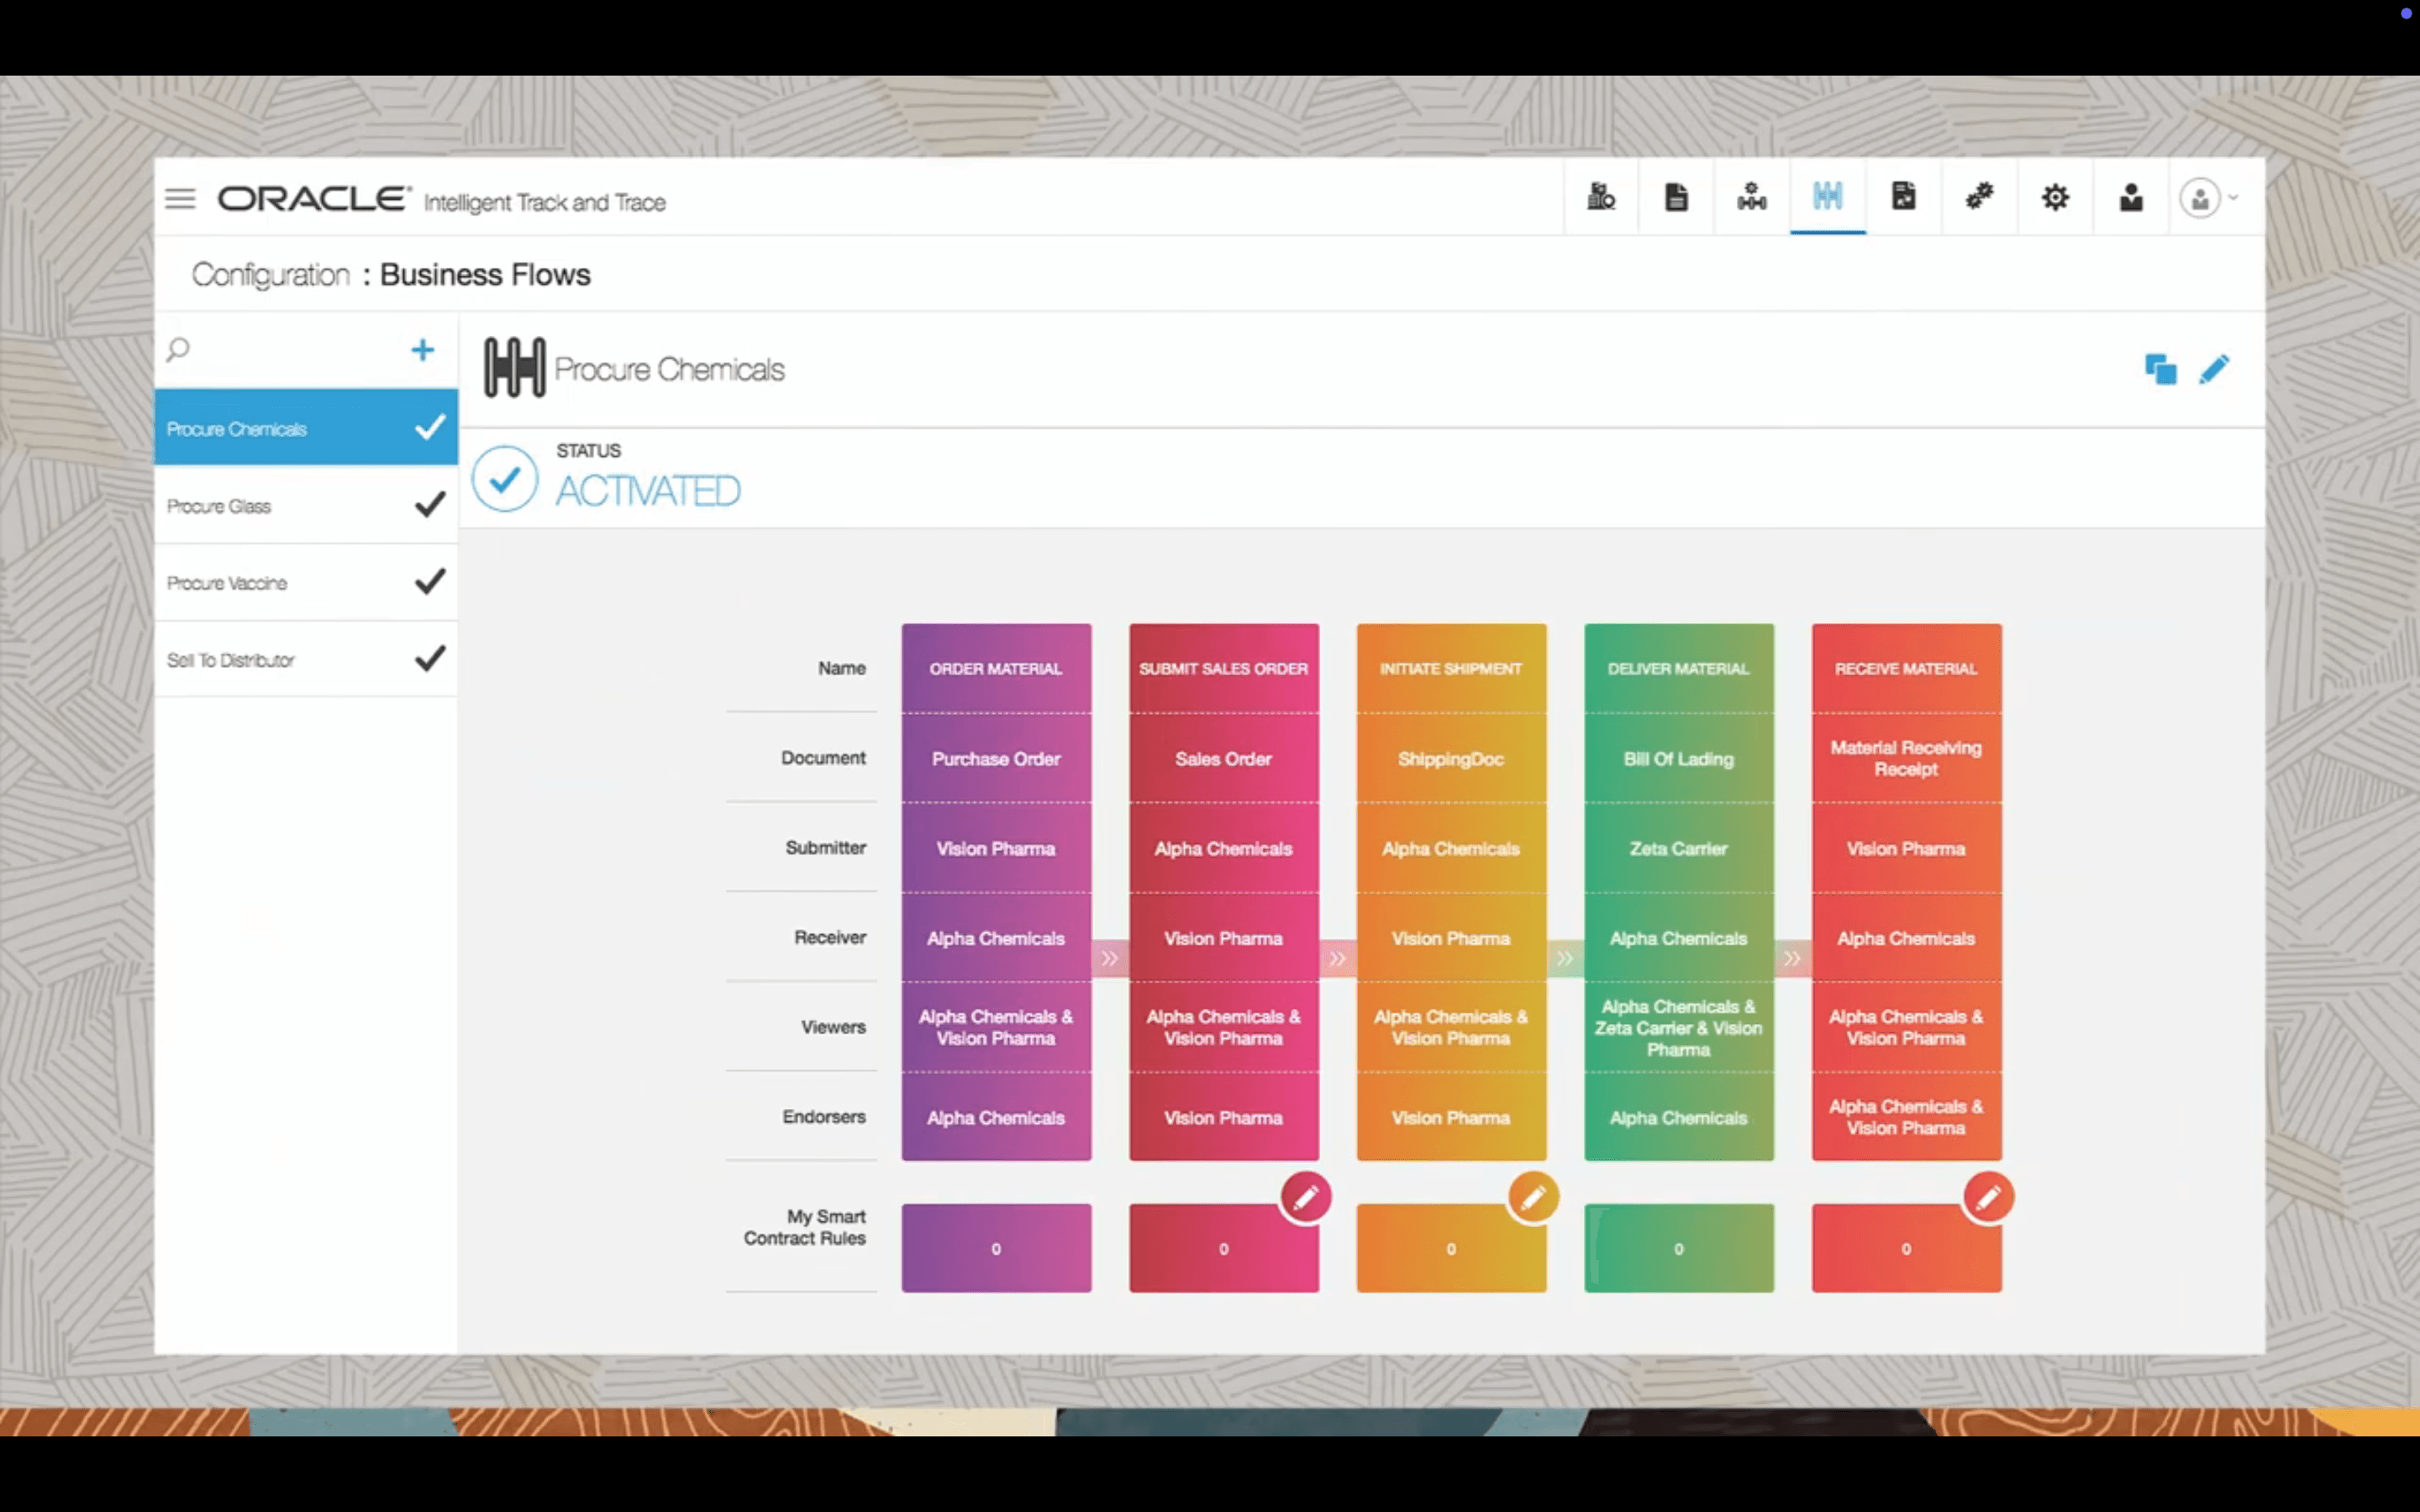Click the Procure Vaccine checkmark

(x=430, y=582)
